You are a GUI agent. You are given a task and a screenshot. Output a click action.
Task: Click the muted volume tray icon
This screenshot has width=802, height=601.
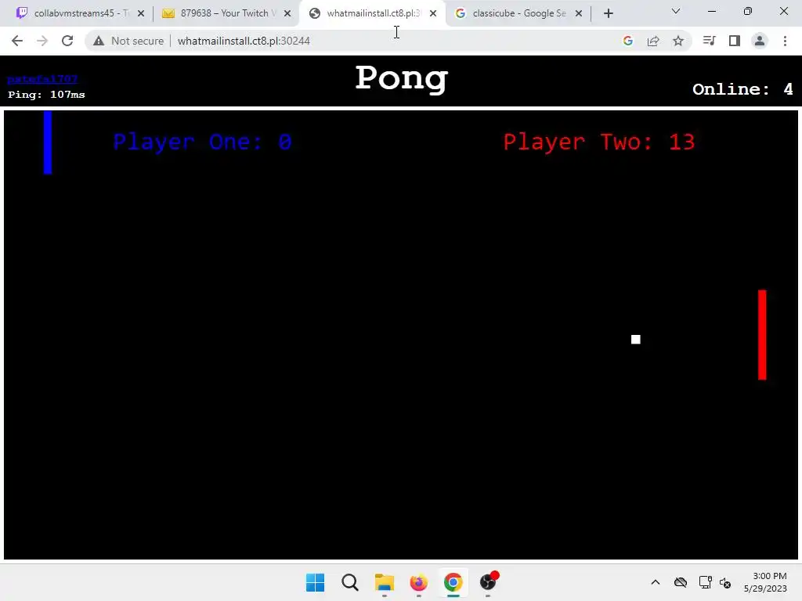click(x=725, y=582)
